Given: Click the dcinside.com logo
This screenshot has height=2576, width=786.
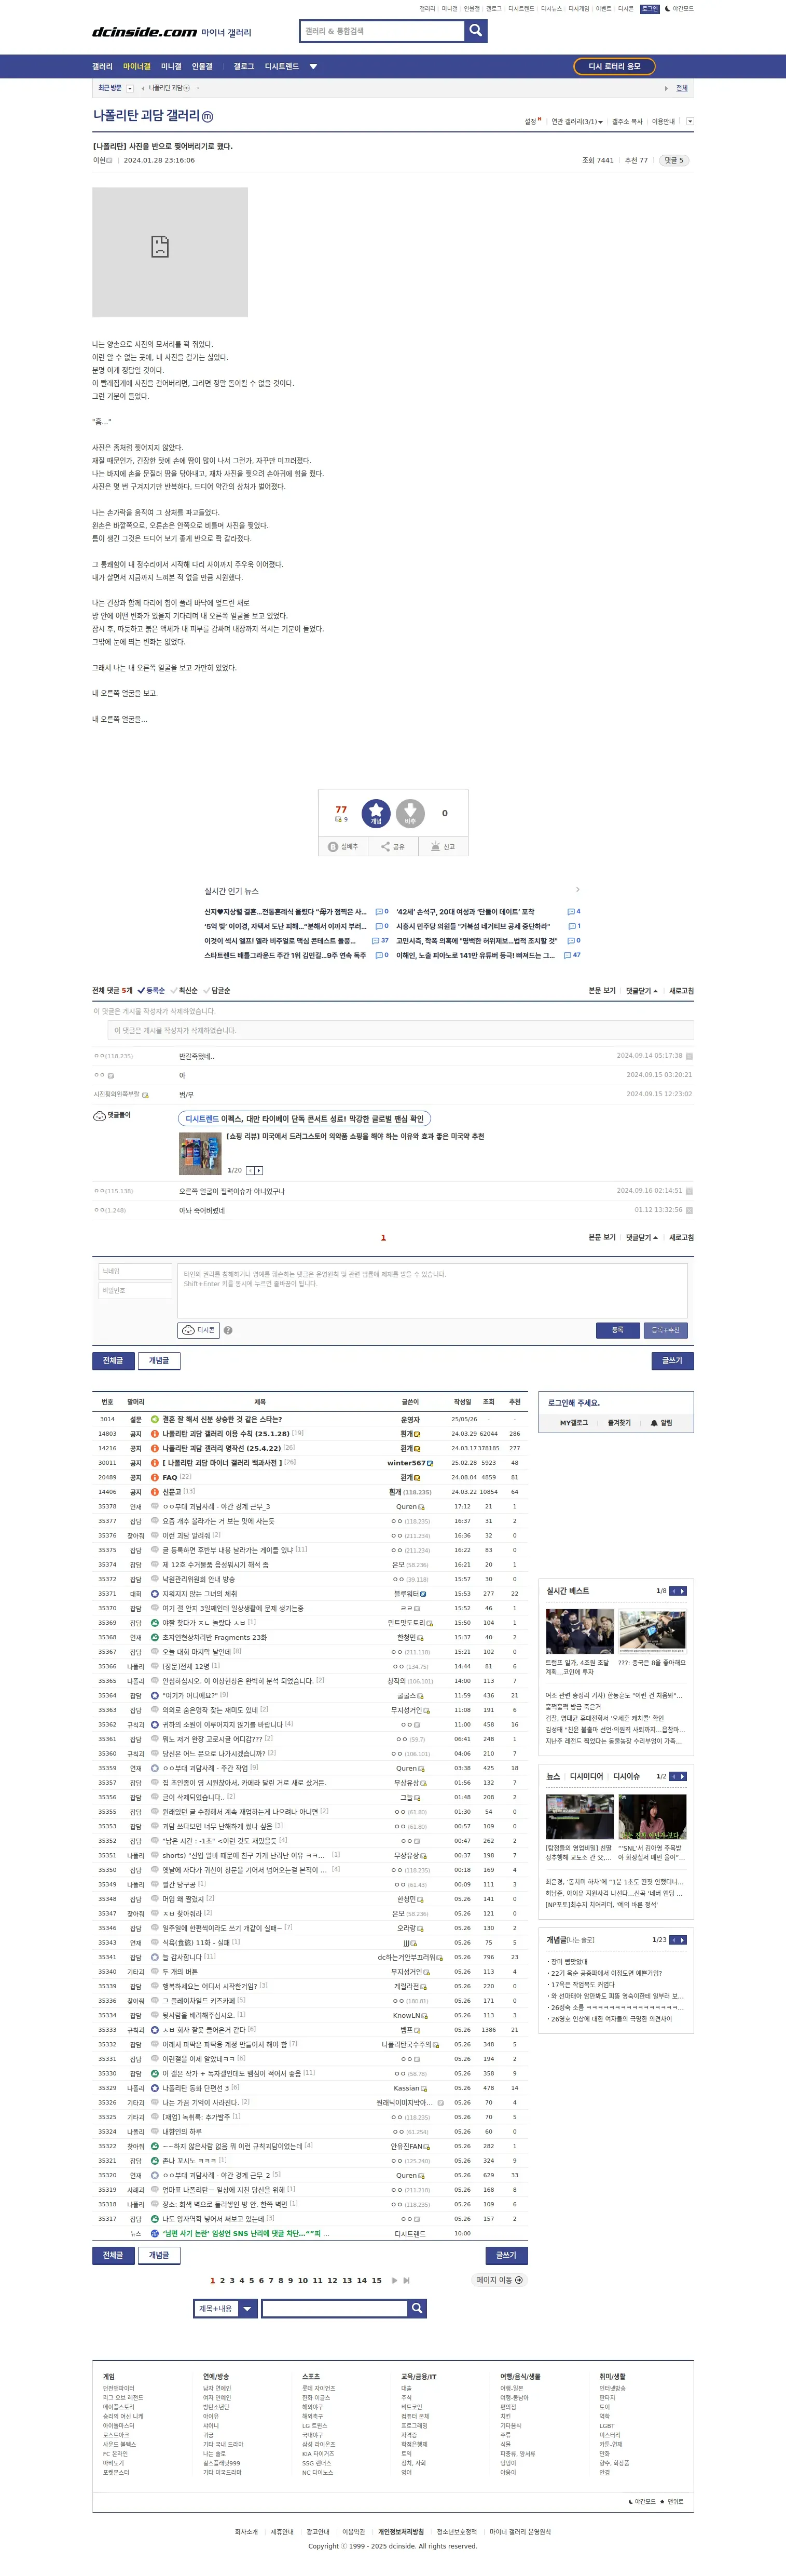Looking at the screenshot, I should click(x=144, y=33).
